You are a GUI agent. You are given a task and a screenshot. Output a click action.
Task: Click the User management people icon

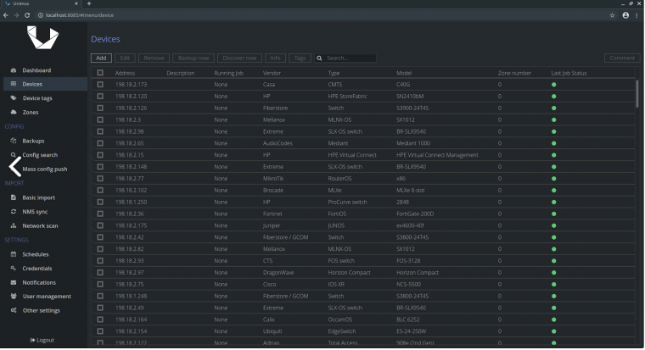(x=14, y=296)
